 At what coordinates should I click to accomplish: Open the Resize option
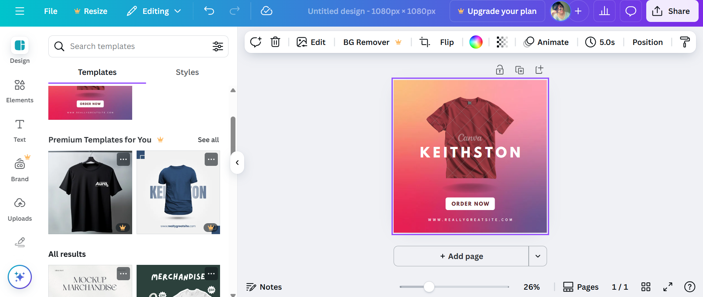click(x=90, y=11)
